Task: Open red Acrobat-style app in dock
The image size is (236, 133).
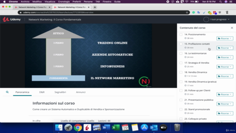Action: click(87, 127)
